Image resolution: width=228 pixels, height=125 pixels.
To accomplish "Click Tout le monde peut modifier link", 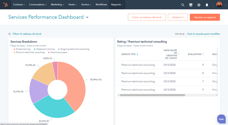I will click(203, 34).
